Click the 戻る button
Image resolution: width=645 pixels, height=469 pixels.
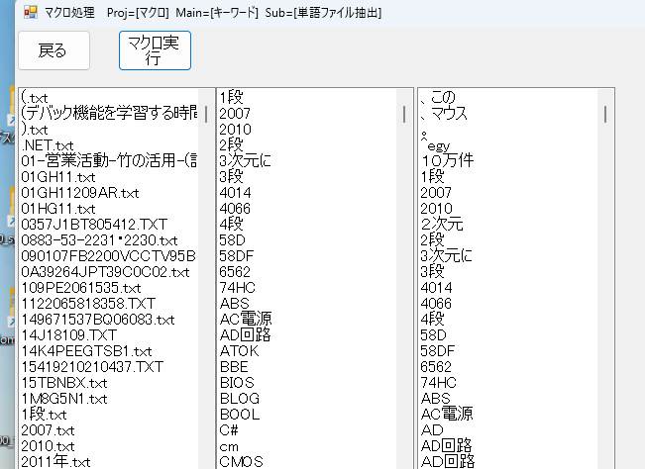coord(53,50)
